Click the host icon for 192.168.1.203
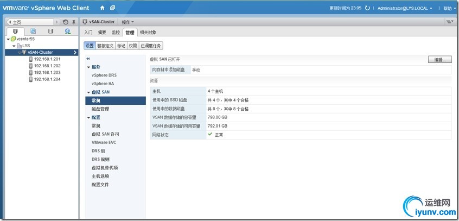This screenshot has height=221, width=459. [31, 72]
